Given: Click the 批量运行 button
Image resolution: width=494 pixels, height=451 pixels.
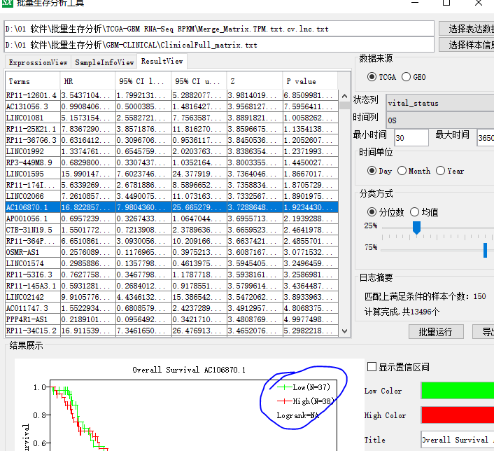Looking at the screenshot, I should pyautogui.click(x=435, y=331).
